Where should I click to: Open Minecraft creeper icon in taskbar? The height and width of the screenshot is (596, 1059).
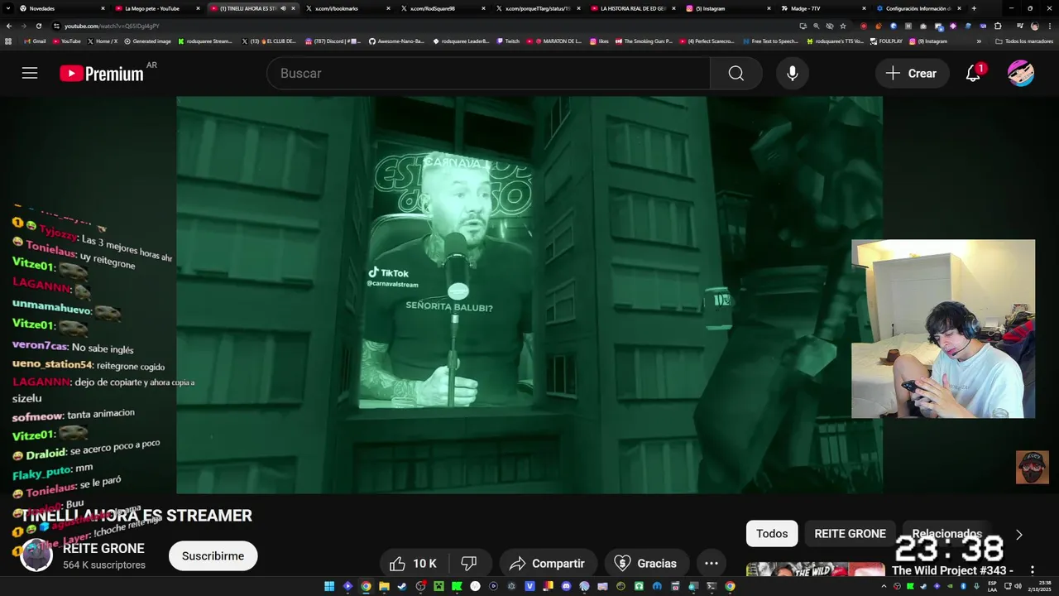(x=438, y=586)
